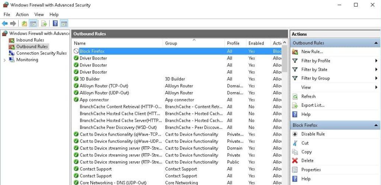Screen dimensions: 381x185
Task: Click green check icon beside 3D Builder
Action: tap(76, 79)
